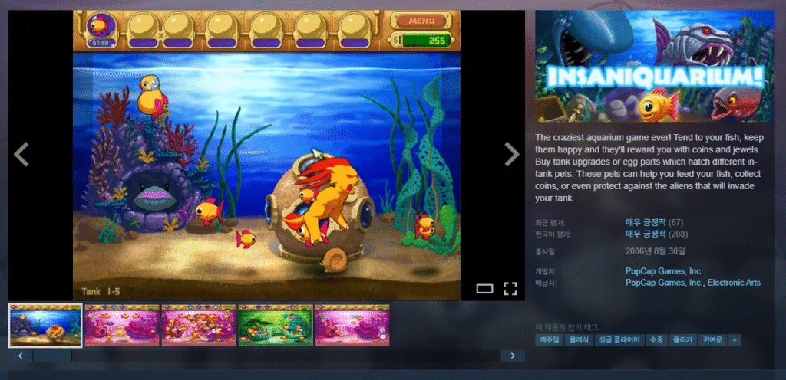Click the Insaniquarium header banner image
This screenshot has width=786, height=380.
pos(655,66)
